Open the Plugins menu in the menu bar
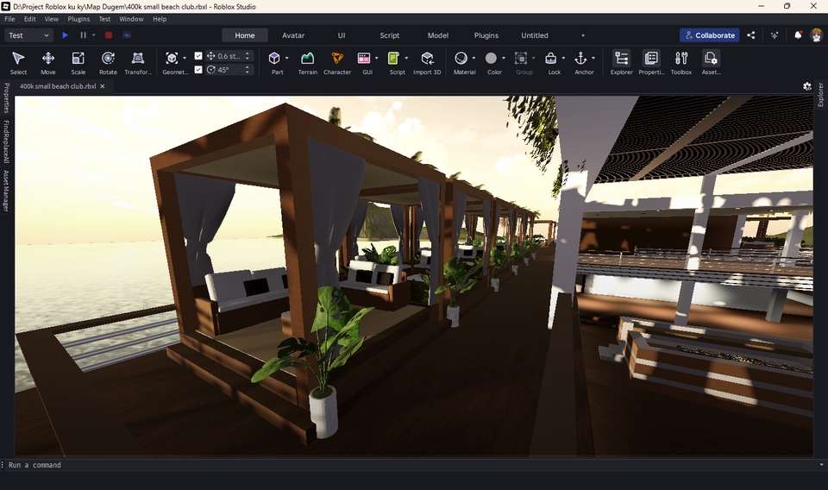Screen dimensions: 828x490 tap(78, 19)
